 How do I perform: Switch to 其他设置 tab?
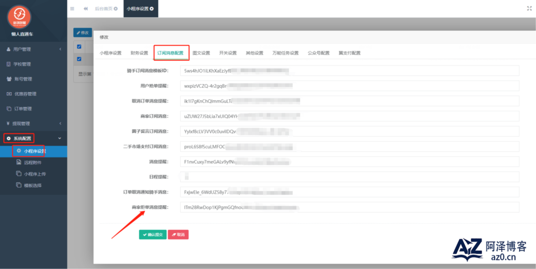[255, 53]
